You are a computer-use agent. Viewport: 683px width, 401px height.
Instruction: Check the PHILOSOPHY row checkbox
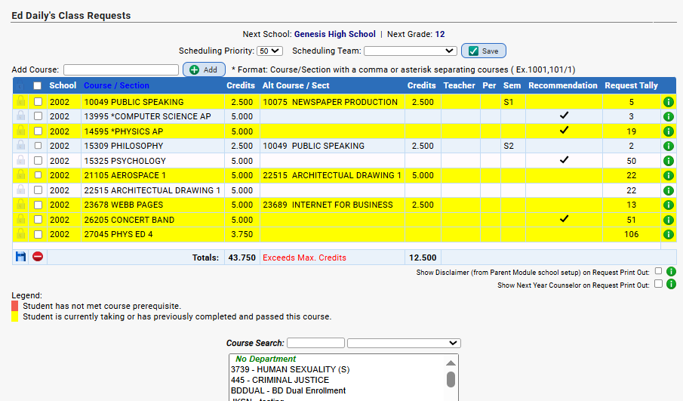38,146
